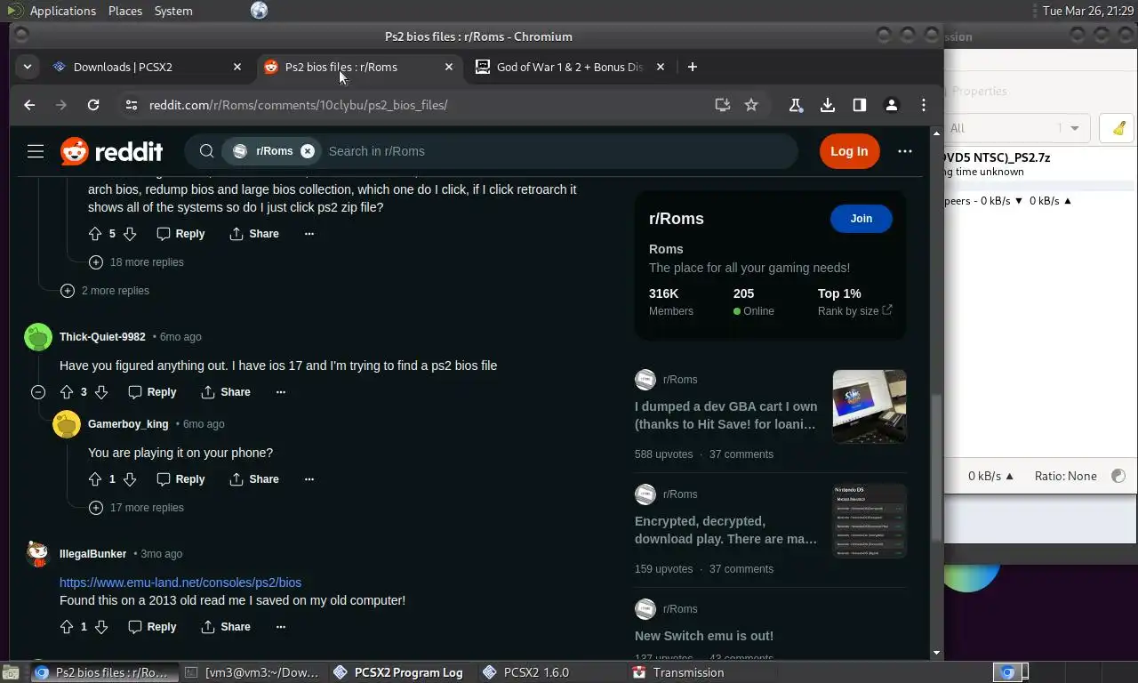
Task: Upvote the comment with 5 votes
Action: (x=95, y=234)
